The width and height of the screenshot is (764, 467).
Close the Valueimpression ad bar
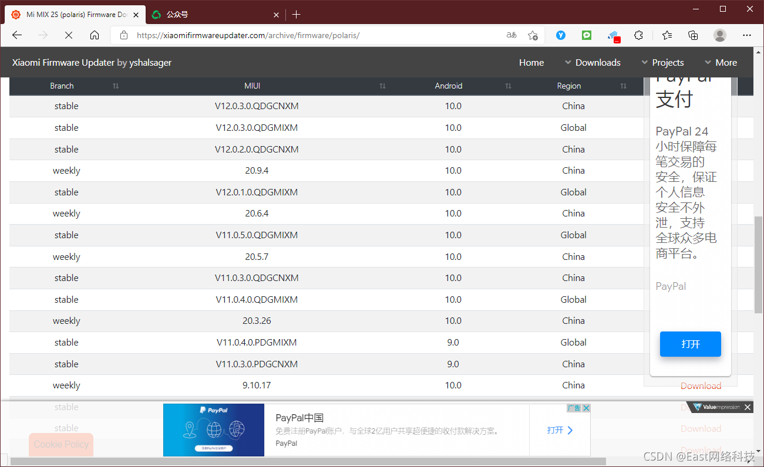[747, 407]
